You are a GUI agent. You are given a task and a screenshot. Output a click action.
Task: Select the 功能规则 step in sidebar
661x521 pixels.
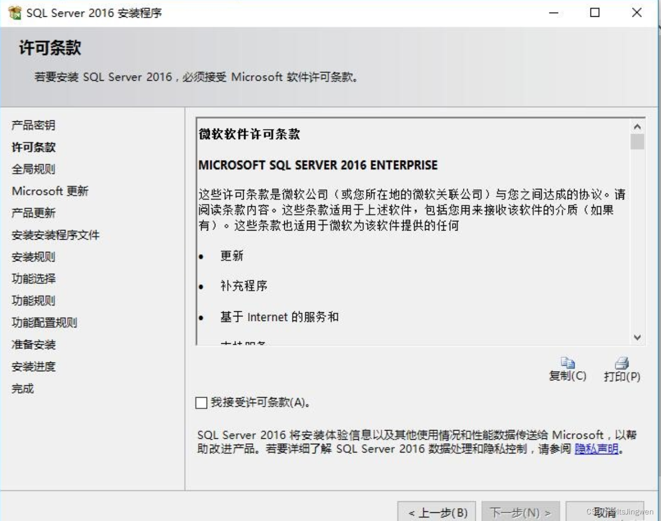point(34,301)
